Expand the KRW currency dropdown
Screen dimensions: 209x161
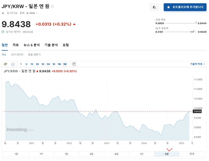coord(37,13)
